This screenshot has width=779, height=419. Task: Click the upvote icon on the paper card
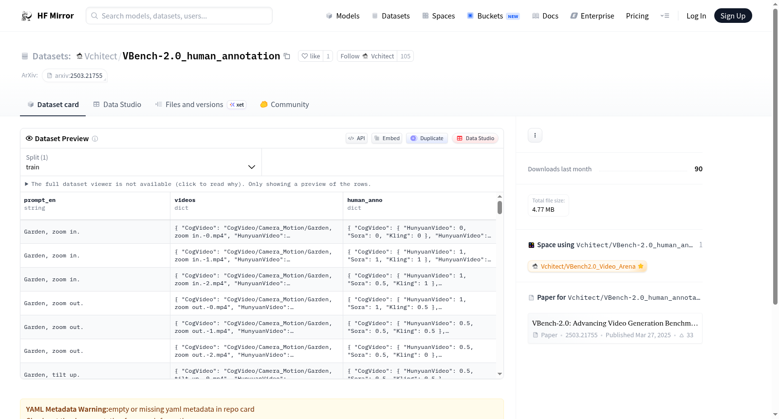tap(682, 335)
